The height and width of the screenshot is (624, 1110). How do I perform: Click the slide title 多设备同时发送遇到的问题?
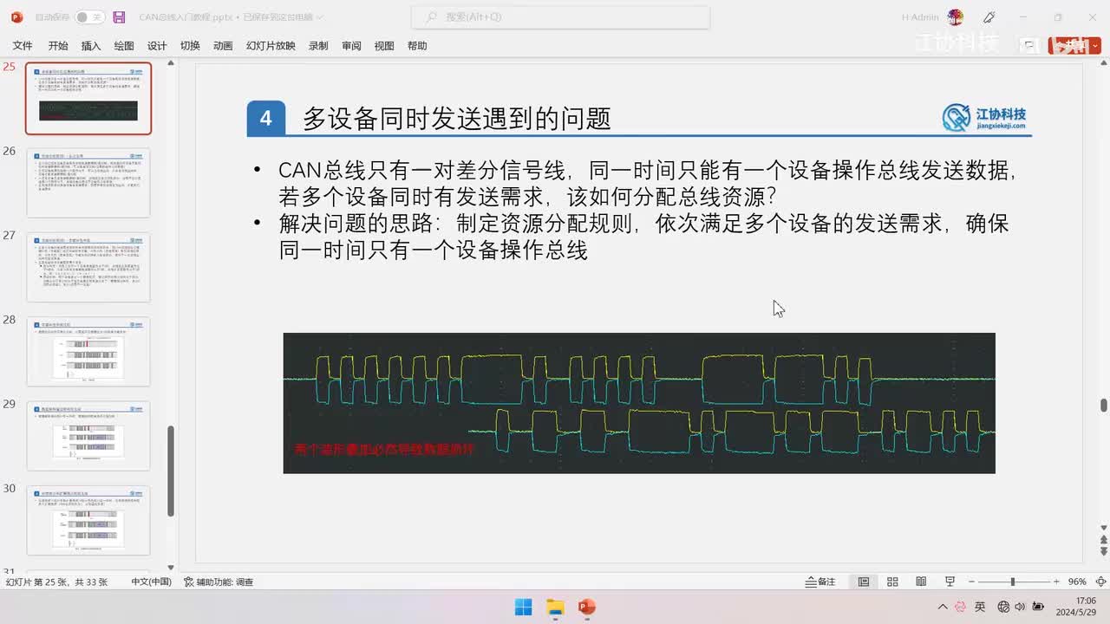click(457, 119)
